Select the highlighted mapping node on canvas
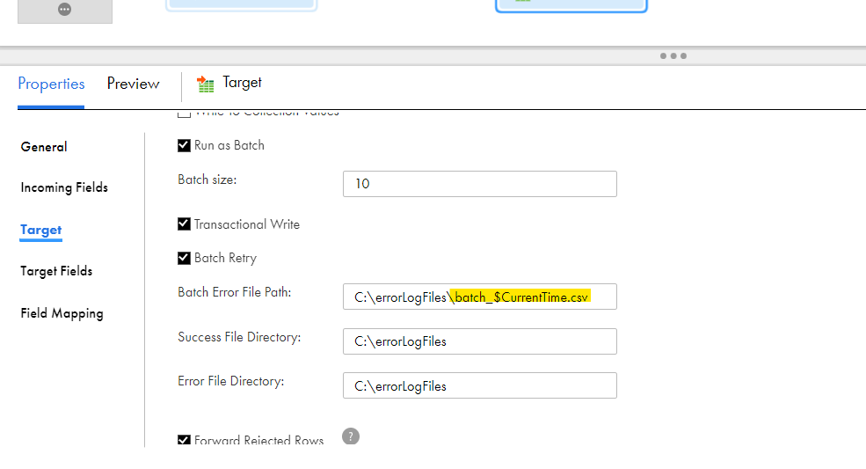Viewport: 866px width, 469px height. (x=571, y=5)
